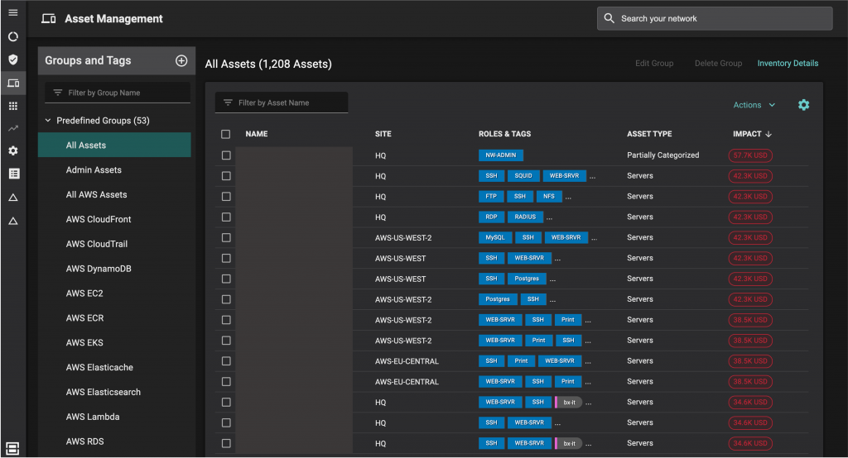
Task: Open the trend chart icon in sidebar
Action: (x=12, y=128)
